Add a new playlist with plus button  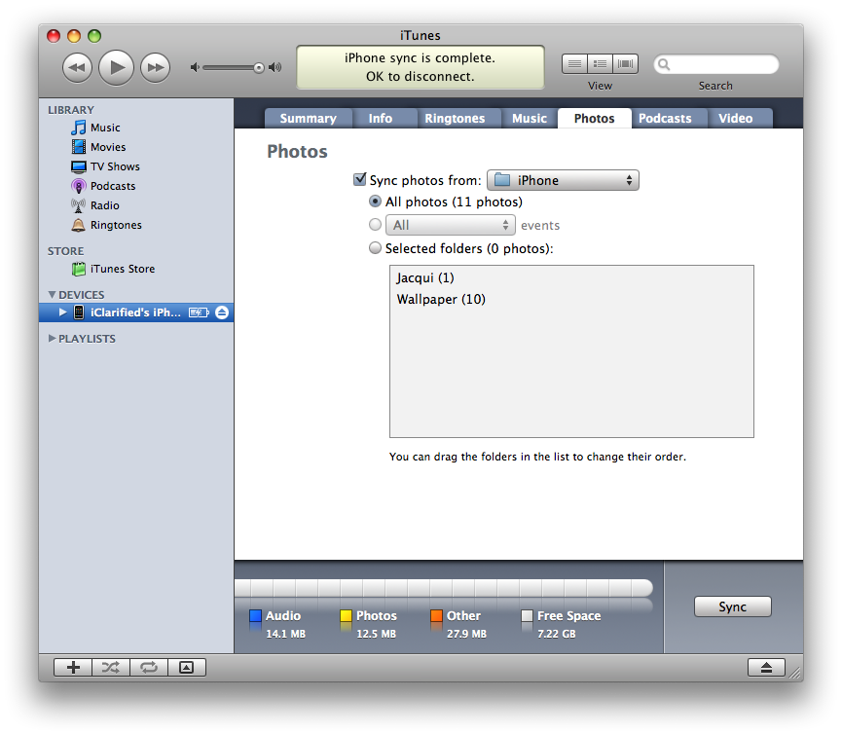click(73, 668)
